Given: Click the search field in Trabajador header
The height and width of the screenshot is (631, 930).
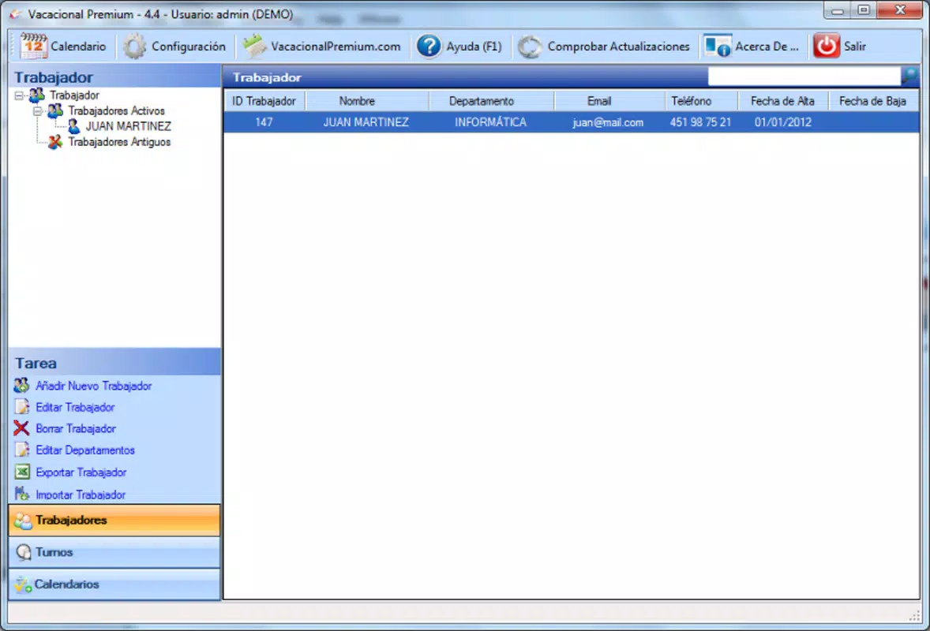Looking at the screenshot, I should (x=804, y=76).
